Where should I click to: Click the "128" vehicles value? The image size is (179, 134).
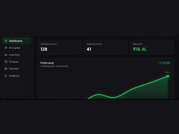pyautogui.click(x=44, y=49)
